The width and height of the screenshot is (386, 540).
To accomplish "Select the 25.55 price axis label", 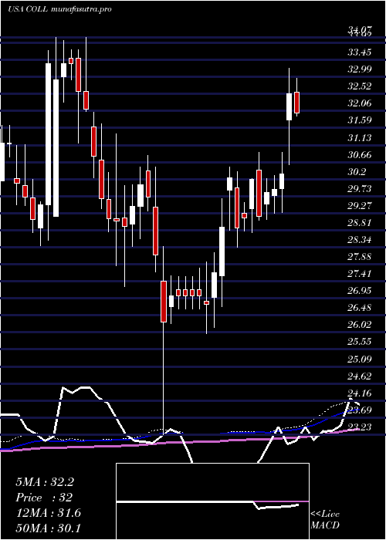I will pyautogui.click(x=360, y=342).
